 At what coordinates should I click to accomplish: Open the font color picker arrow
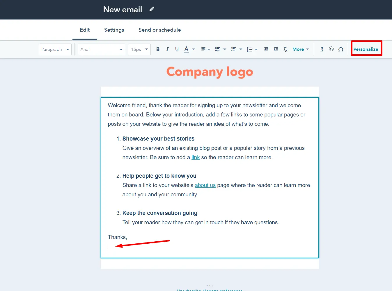click(193, 49)
